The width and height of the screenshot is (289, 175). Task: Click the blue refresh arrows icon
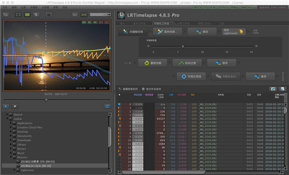click(107, 106)
